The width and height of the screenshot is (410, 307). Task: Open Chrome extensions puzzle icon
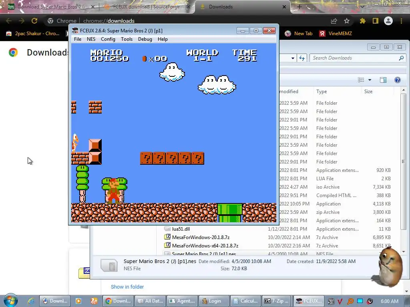click(363, 21)
